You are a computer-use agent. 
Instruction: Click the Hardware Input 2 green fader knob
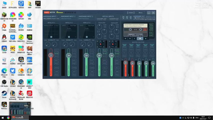[x=69, y=55]
